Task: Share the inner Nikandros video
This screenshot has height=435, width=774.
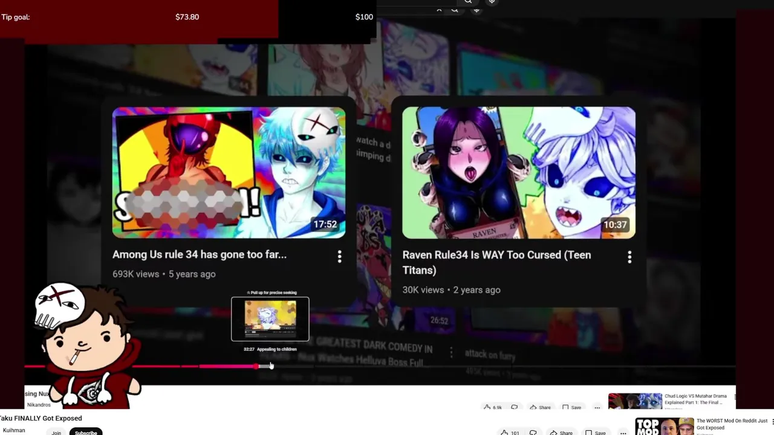Action: pos(541,407)
